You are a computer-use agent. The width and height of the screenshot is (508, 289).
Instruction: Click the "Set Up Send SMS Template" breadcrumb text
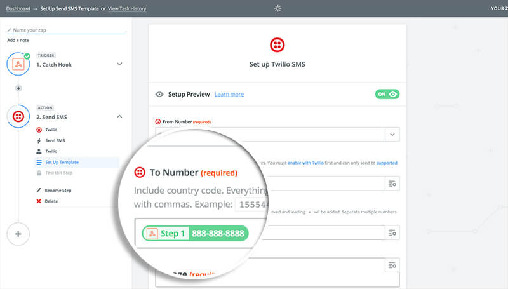(69, 8)
